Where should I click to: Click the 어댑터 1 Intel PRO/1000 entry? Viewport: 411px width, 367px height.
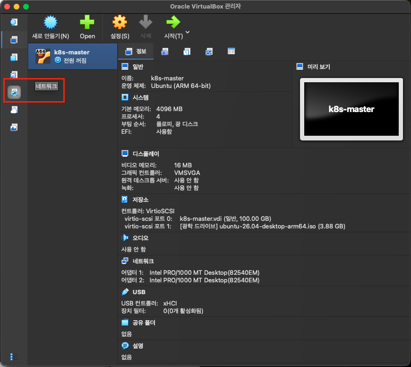(205, 272)
